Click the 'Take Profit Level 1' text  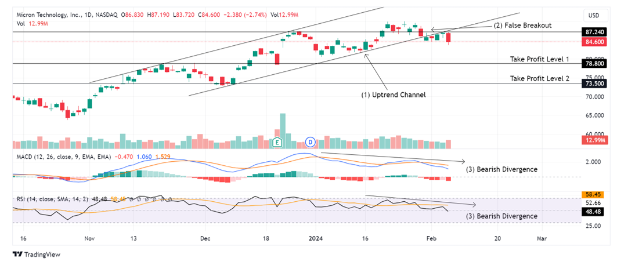point(539,59)
